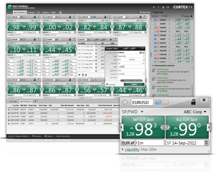Toggle the Expiry checkbox in Simple Order
Viewport: 216px width, 173px height.
click(x=111, y=70)
